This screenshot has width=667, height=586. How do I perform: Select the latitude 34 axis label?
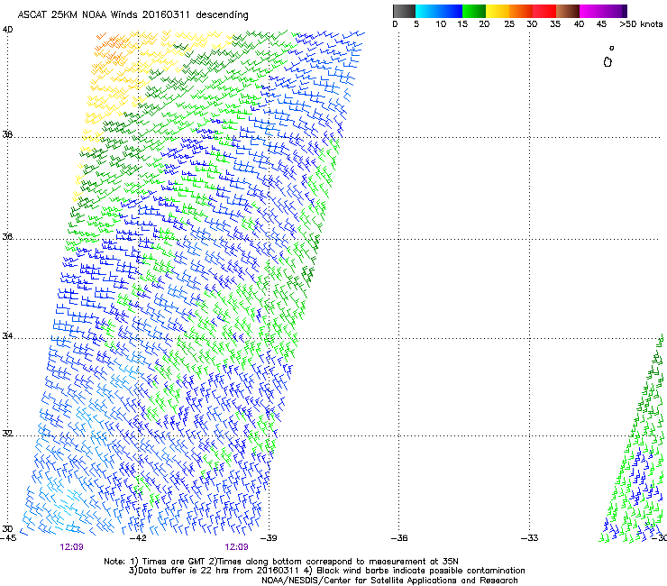pos(7,335)
